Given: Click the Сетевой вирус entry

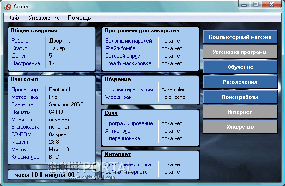Looking at the screenshot, I should 123,56.
